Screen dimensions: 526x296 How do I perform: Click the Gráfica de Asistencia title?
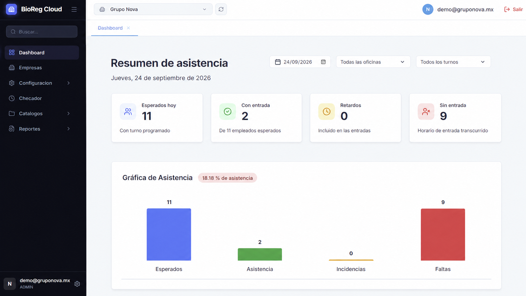click(x=157, y=178)
